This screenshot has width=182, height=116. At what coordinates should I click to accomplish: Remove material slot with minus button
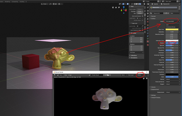coord(179,9)
